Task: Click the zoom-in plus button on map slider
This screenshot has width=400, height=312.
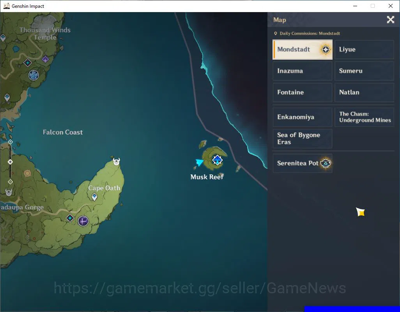Action: [10, 142]
